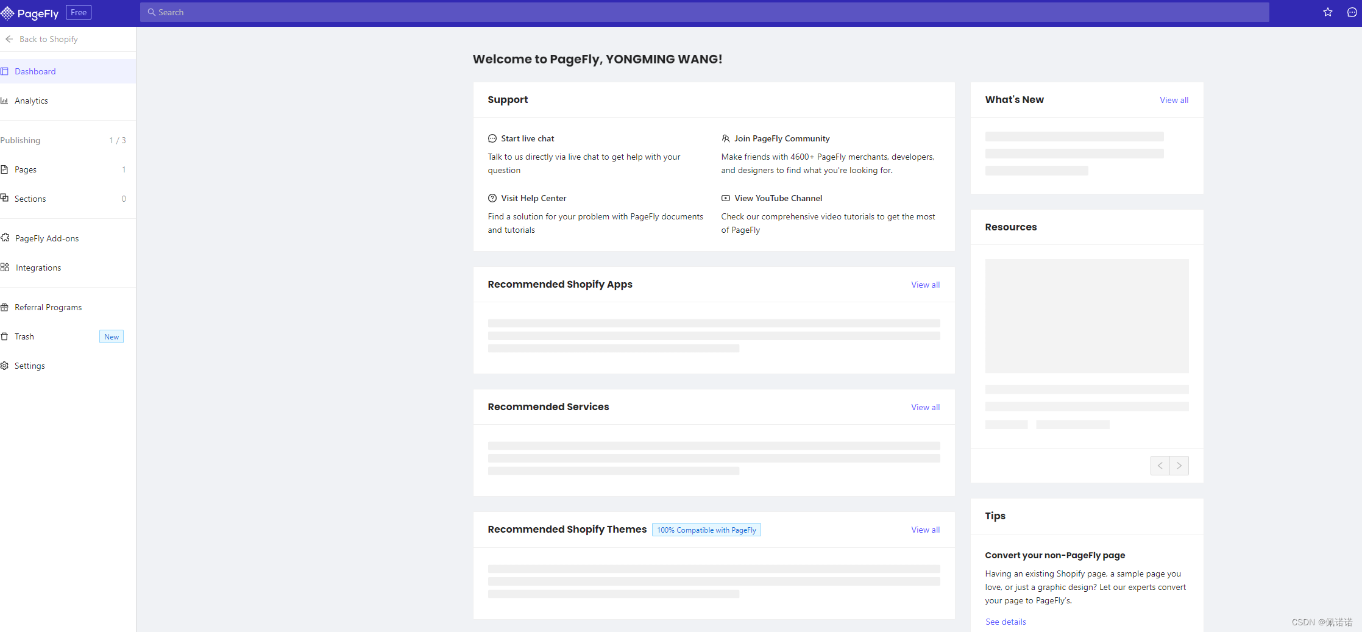Click View all for Recommended Services
This screenshot has width=1362, height=632.
pos(925,407)
